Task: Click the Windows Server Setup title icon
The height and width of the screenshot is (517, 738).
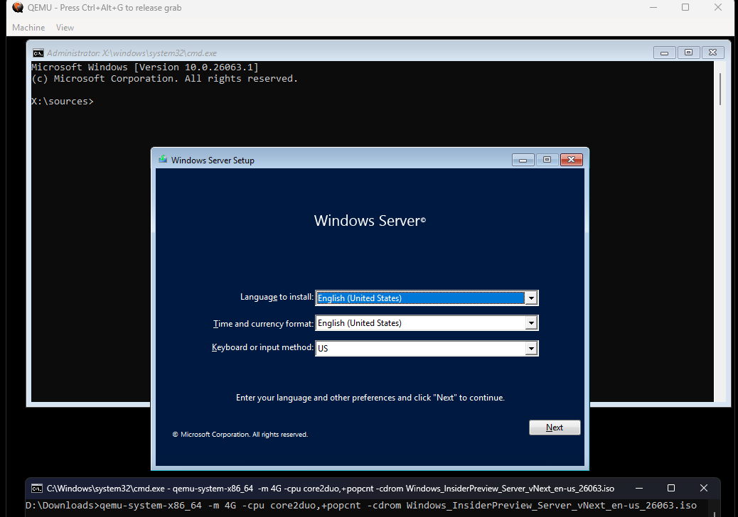Action: pyautogui.click(x=163, y=159)
